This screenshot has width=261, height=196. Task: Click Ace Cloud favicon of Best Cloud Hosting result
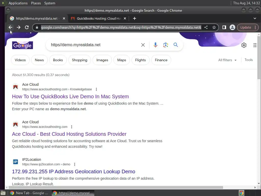pyautogui.click(x=16, y=124)
